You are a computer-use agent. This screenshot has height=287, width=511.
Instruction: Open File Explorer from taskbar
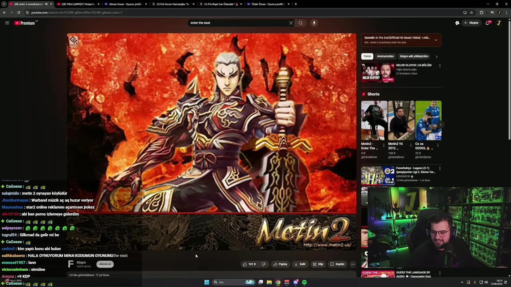click(269, 282)
